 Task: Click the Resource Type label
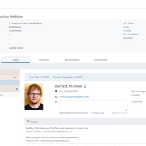138,91
